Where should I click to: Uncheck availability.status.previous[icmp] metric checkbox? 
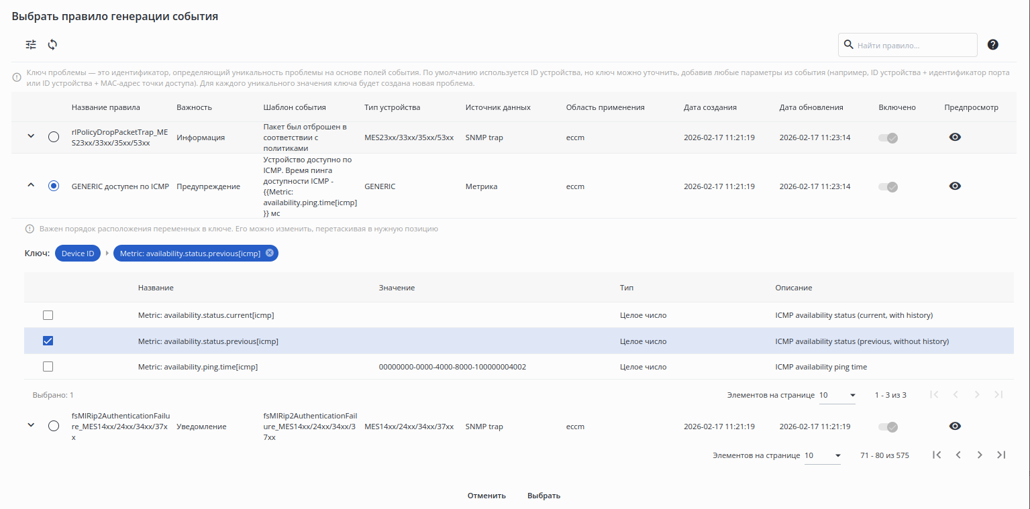click(48, 341)
